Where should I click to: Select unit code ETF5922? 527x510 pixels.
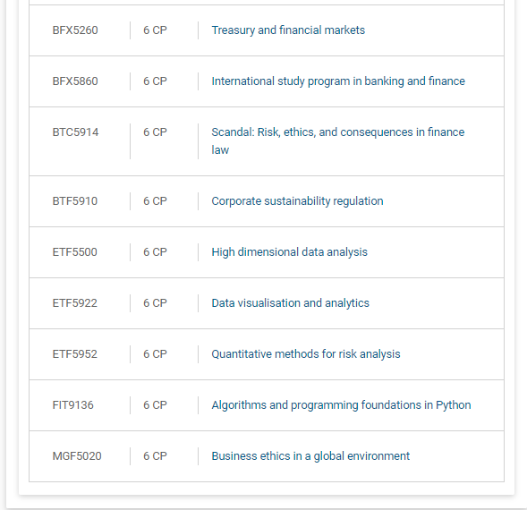74,303
